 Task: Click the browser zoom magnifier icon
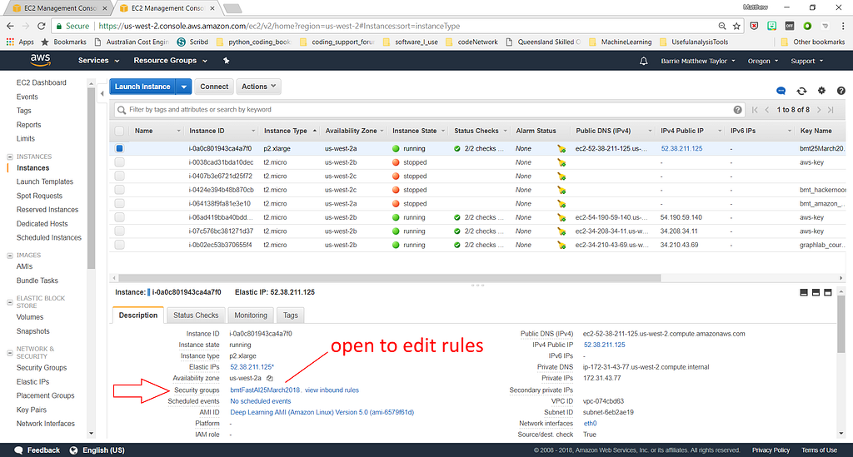[x=722, y=26]
